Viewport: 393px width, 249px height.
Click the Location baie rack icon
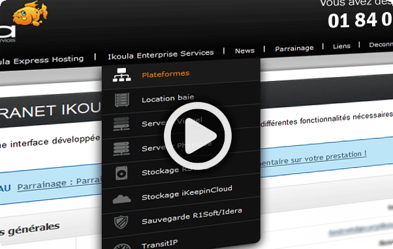[x=122, y=99]
